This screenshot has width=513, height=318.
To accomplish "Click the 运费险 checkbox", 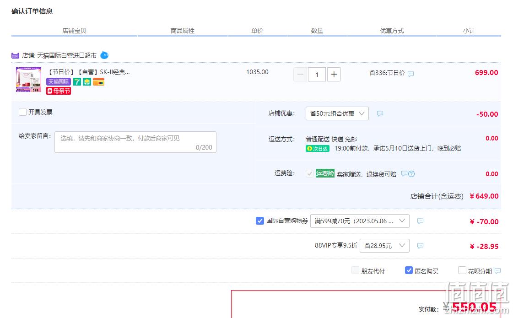I will [x=309, y=173].
